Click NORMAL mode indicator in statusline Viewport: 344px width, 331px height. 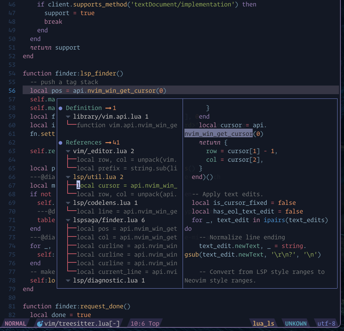click(15, 323)
